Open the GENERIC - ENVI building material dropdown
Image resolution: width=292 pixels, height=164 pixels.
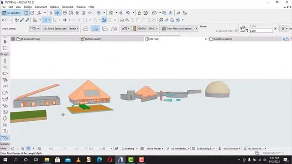click(145, 28)
